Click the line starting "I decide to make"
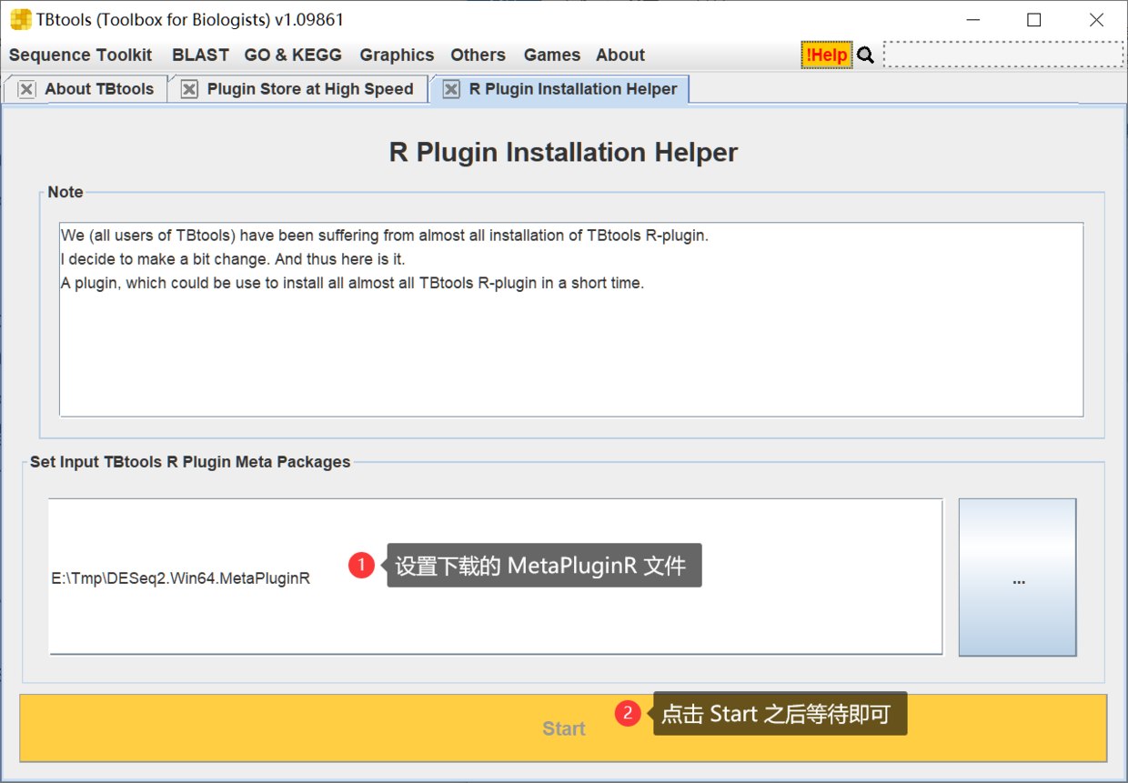Image resolution: width=1128 pixels, height=783 pixels. [x=233, y=259]
